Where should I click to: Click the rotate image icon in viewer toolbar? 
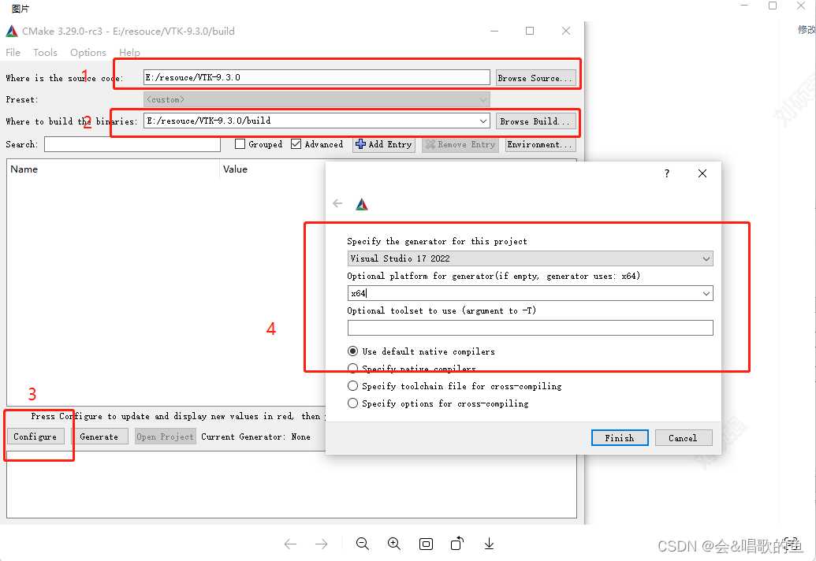(x=456, y=544)
